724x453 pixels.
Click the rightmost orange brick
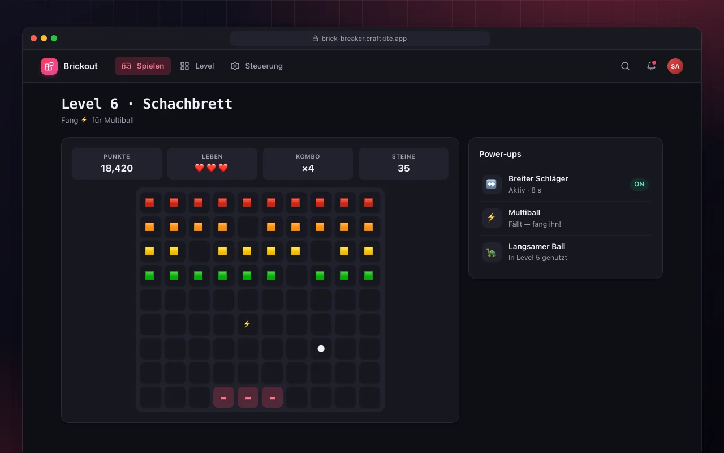pyautogui.click(x=369, y=227)
